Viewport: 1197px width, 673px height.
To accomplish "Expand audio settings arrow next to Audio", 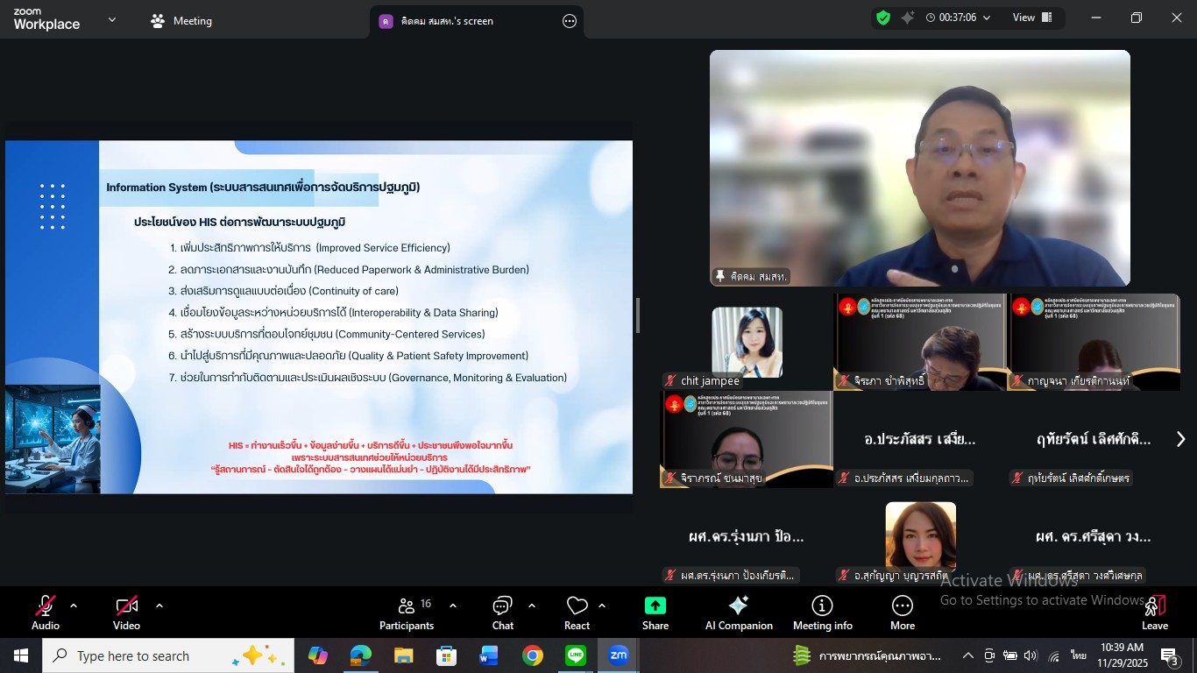I will point(74,606).
